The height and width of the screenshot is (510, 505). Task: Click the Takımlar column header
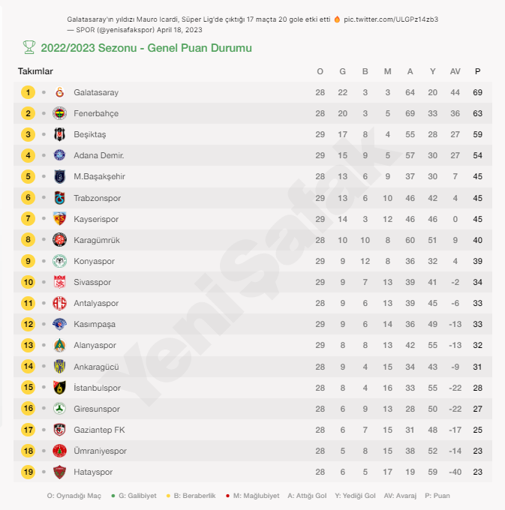(x=35, y=71)
